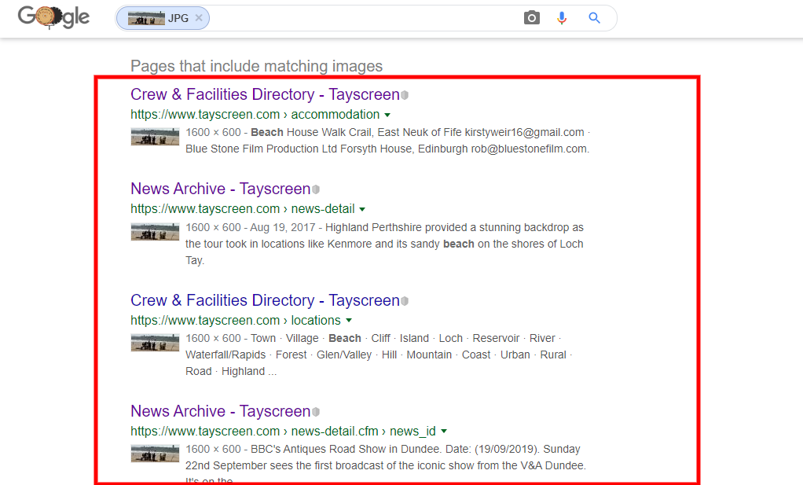
Task: Open the Crew & Facilities Directory locations result
Action: pos(265,300)
